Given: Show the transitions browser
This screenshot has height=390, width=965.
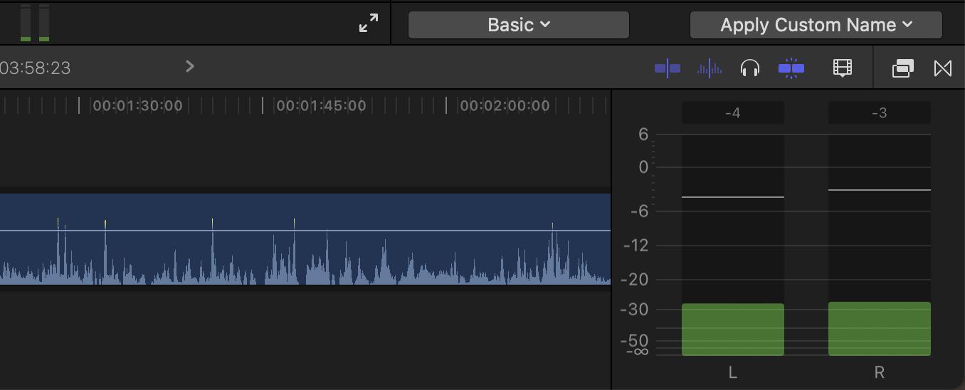Looking at the screenshot, I should point(942,68).
